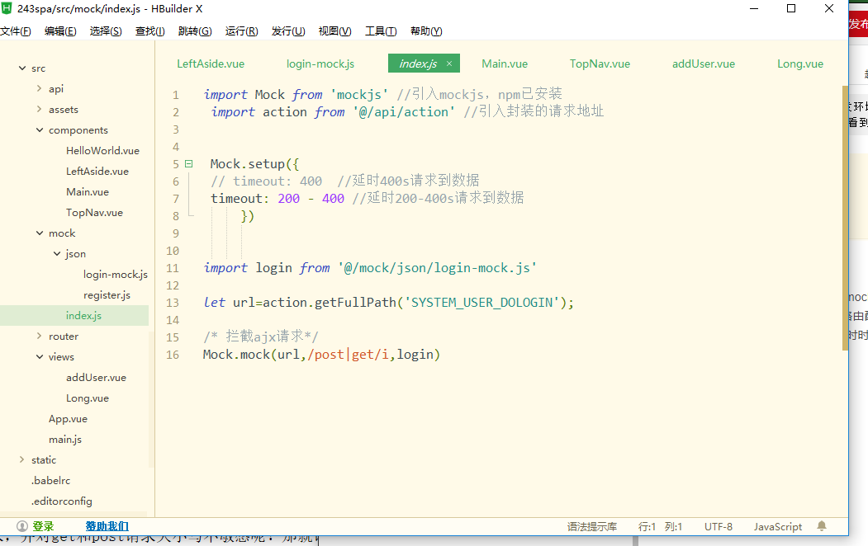
Task: Open the 发行(U) menu
Action: (x=288, y=31)
